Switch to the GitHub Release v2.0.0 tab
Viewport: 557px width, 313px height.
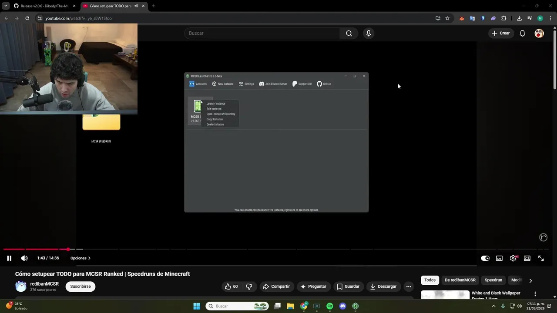[x=44, y=6]
